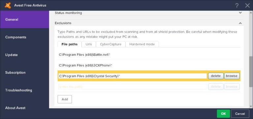This screenshot has width=253, height=119.
Task: Select the Hardened mode tab
Action: 142,44
